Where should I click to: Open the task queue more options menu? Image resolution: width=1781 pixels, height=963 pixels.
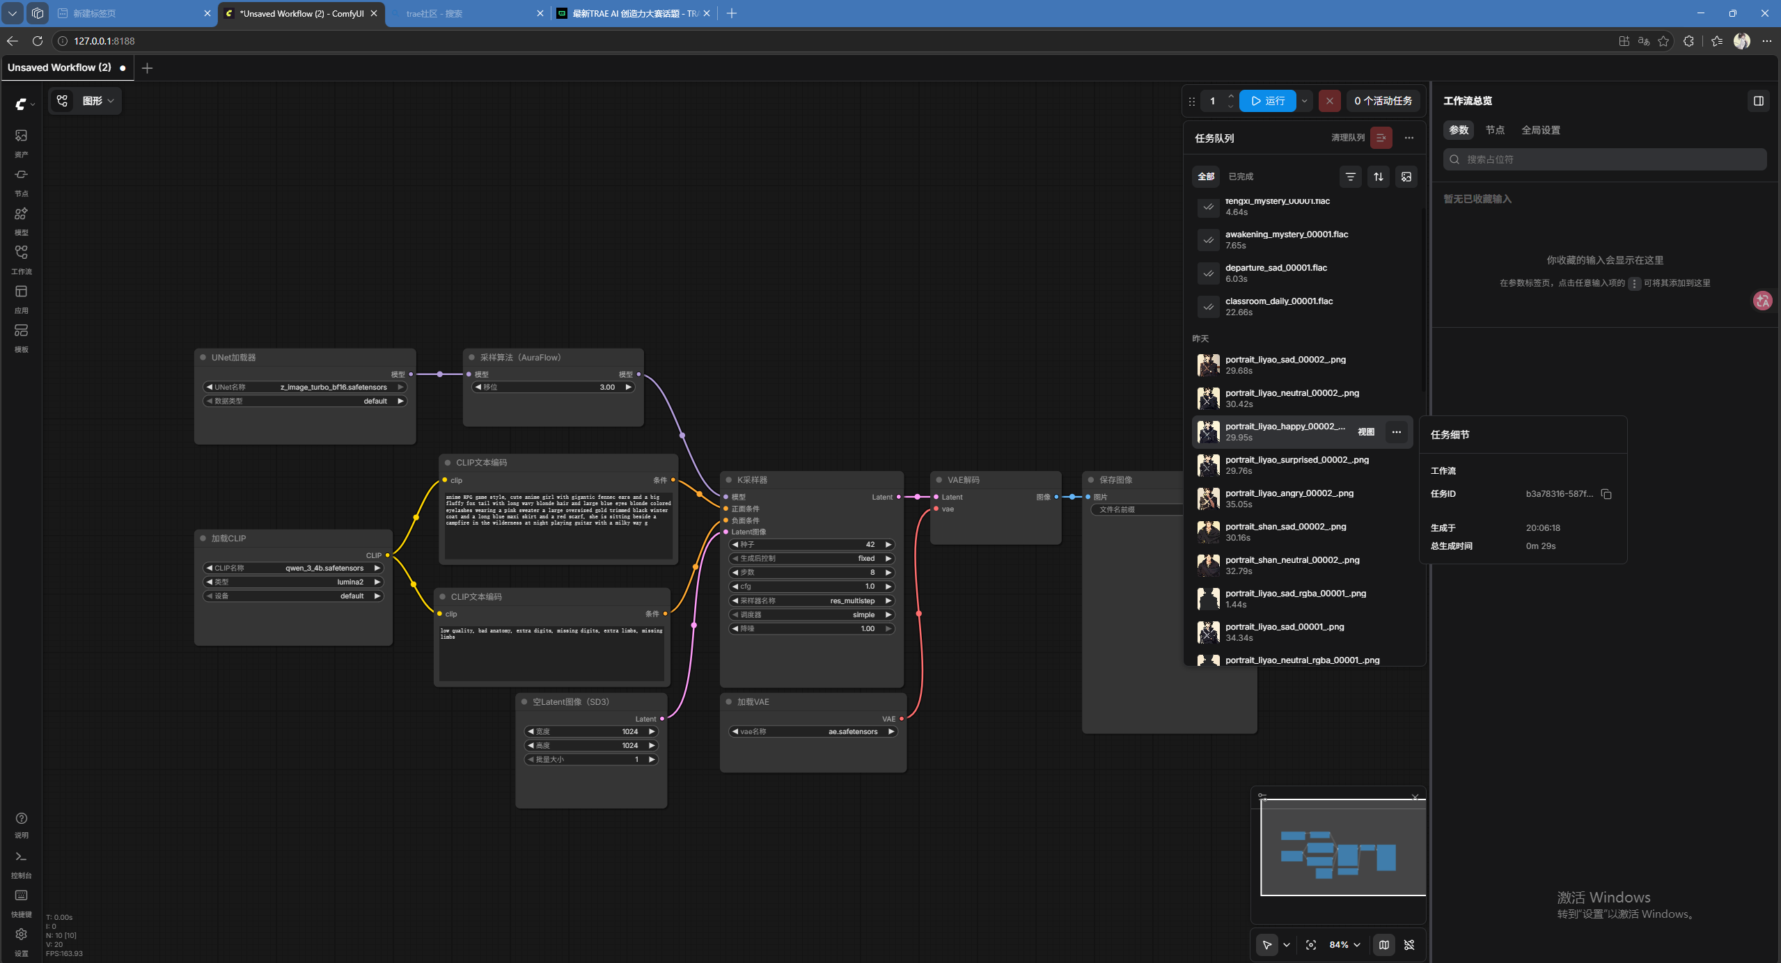(1409, 138)
